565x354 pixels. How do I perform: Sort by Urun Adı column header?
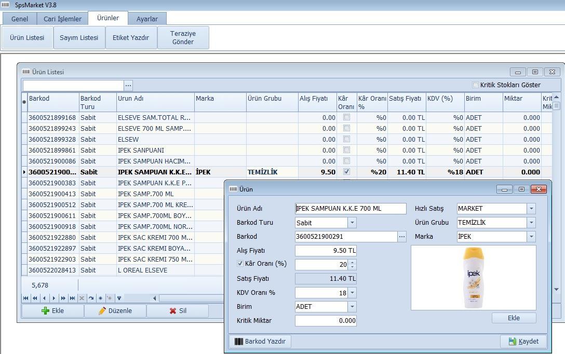point(155,102)
